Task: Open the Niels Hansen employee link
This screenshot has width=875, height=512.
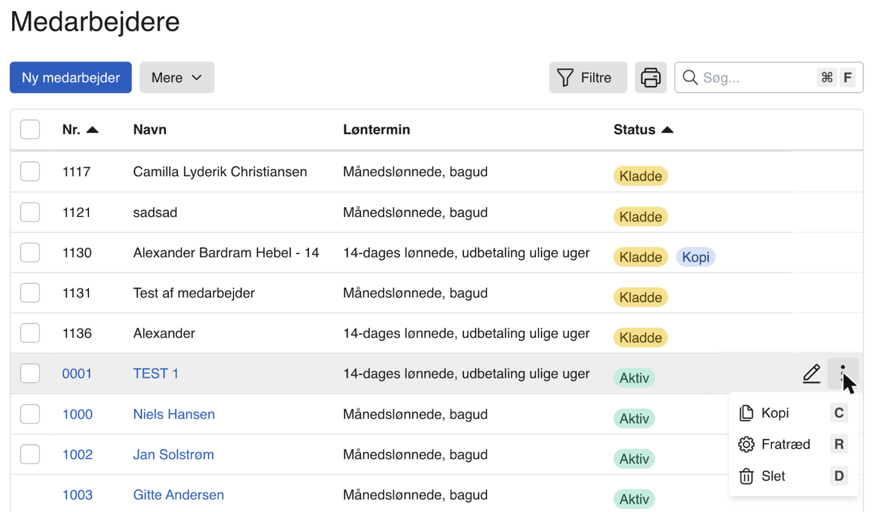Action: (x=174, y=414)
